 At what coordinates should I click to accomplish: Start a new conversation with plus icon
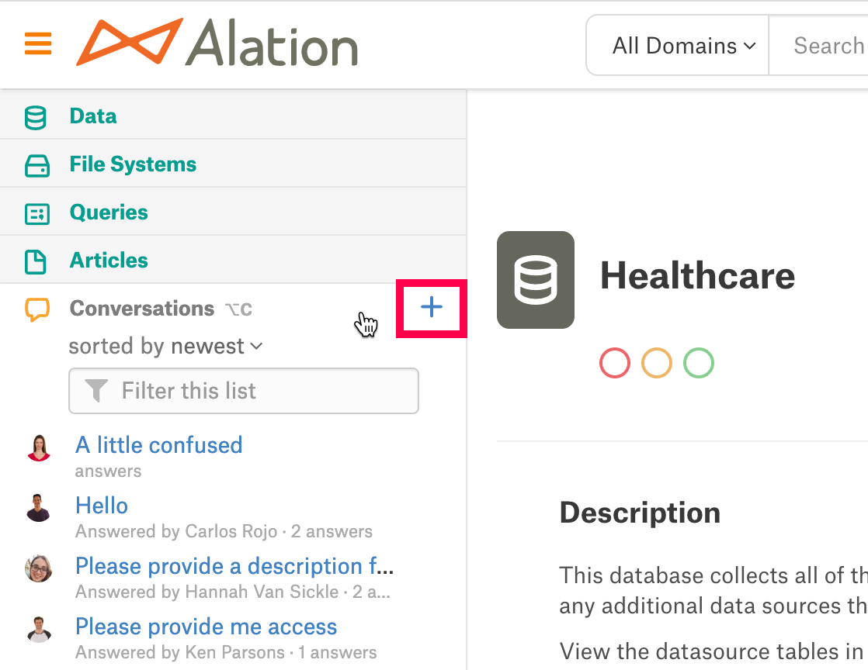(431, 307)
